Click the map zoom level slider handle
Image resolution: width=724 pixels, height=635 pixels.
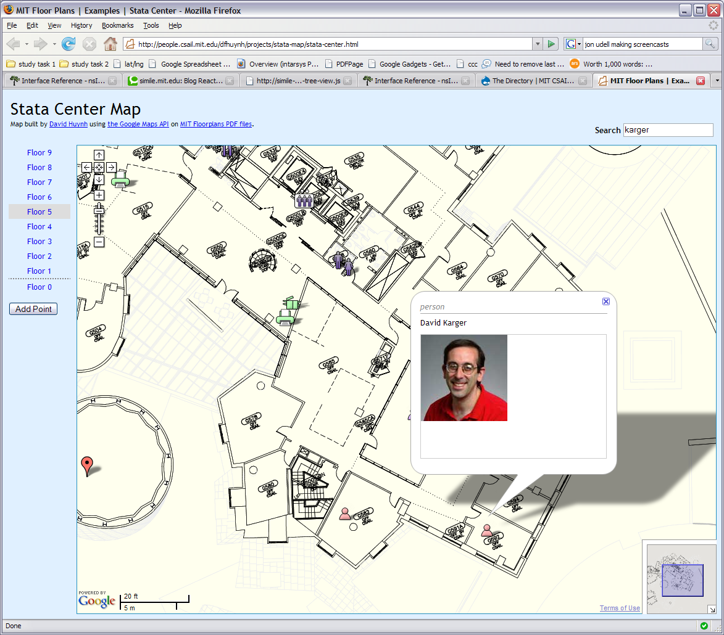click(x=99, y=211)
